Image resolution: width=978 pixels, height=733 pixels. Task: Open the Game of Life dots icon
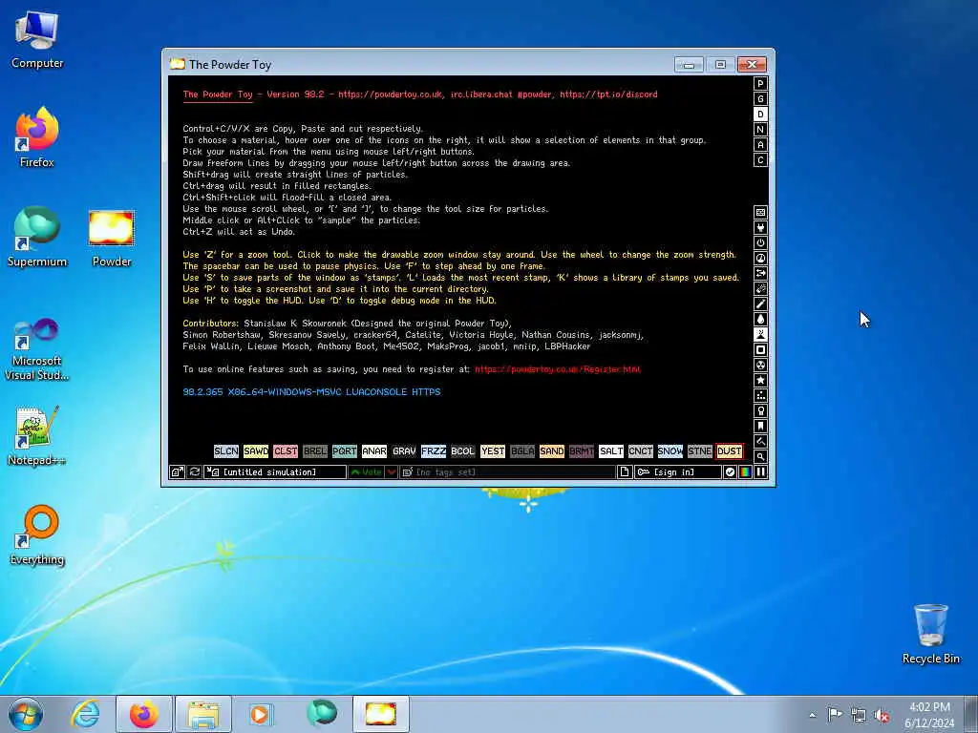coord(760,396)
